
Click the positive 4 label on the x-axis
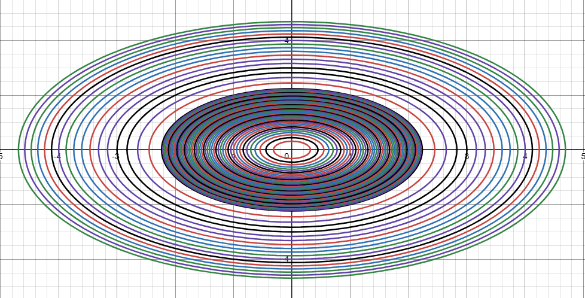[x=525, y=157]
